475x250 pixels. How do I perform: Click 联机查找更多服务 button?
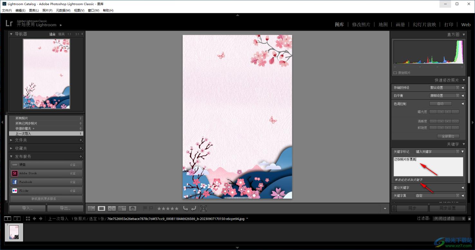click(x=46, y=199)
